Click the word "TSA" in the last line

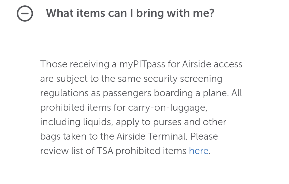click(105, 151)
